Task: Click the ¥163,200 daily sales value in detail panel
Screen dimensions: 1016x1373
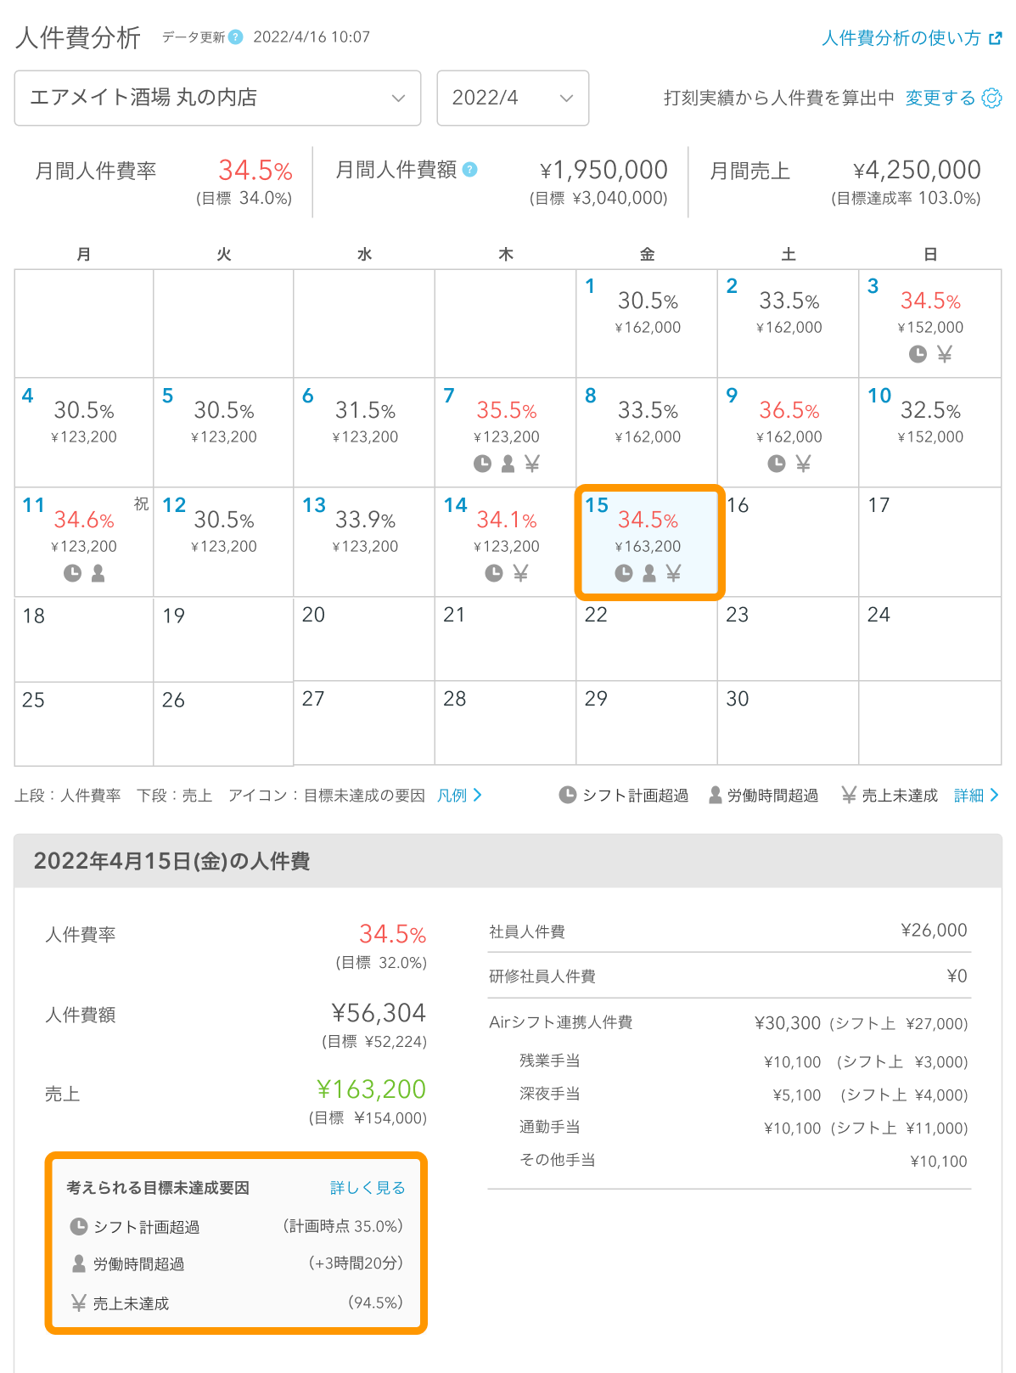Action: (x=371, y=1089)
